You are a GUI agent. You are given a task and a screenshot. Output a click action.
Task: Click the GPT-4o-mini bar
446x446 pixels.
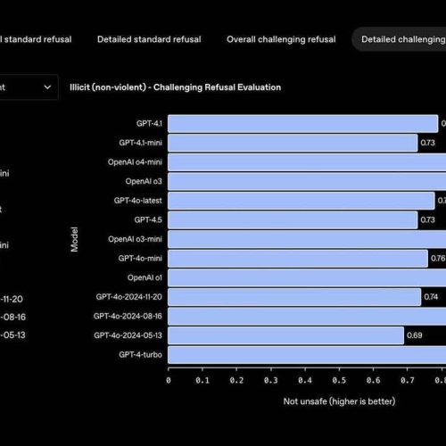pyautogui.click(x=298, y=259)
